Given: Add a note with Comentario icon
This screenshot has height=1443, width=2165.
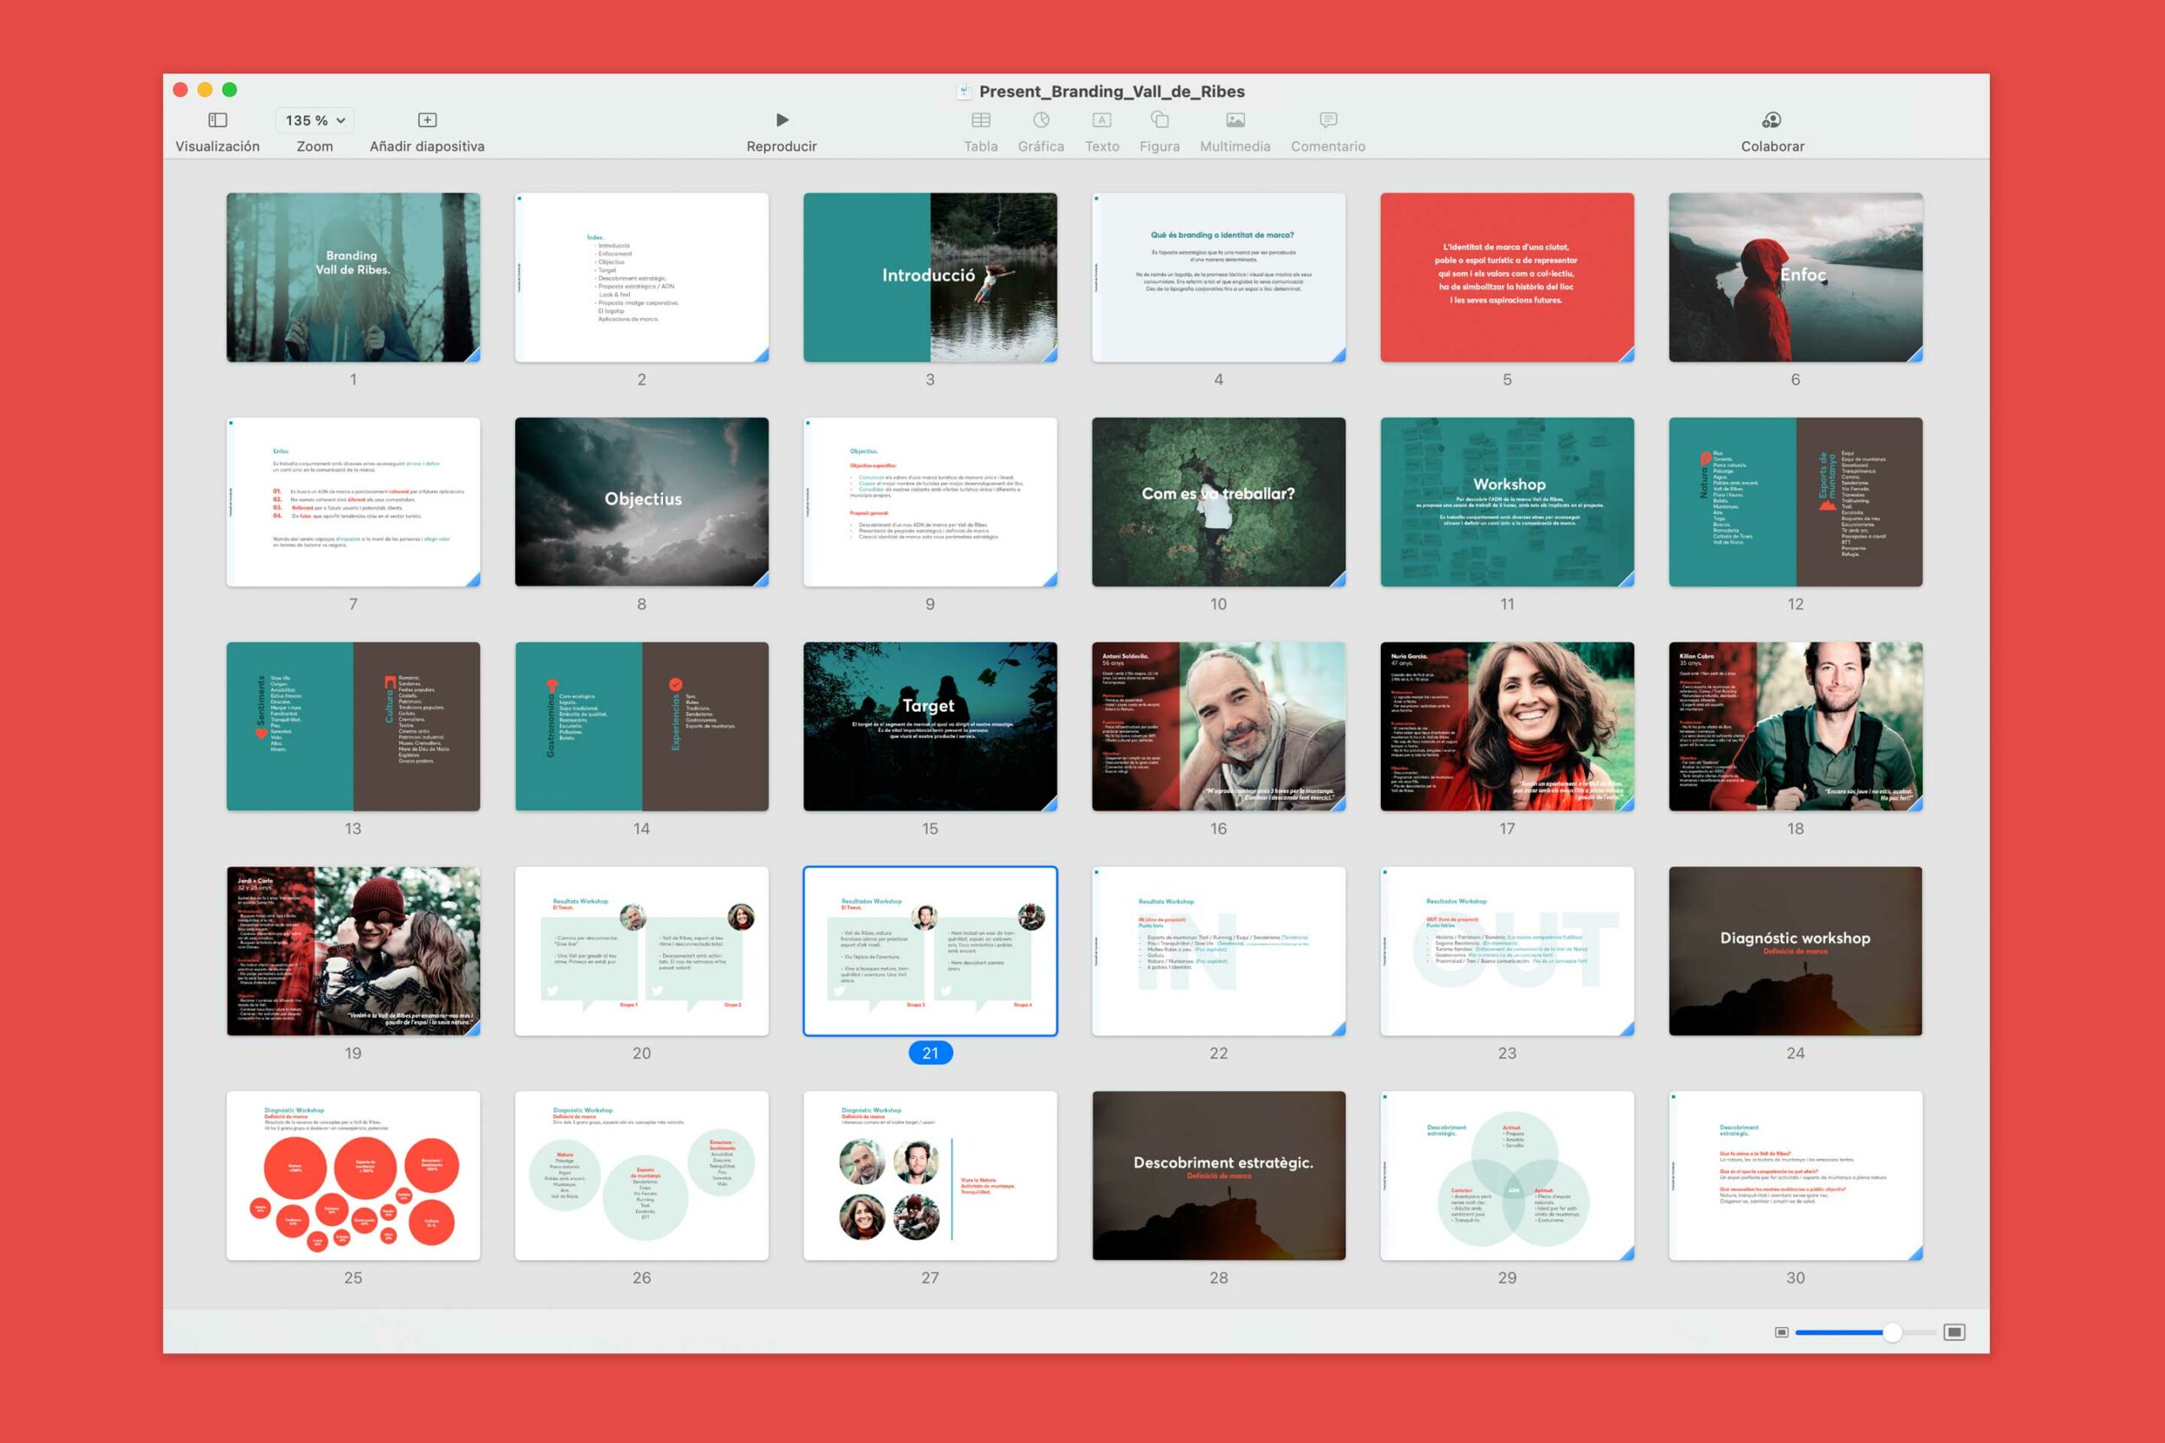Looking at the screenshot, I should [x=1328, y=120].
